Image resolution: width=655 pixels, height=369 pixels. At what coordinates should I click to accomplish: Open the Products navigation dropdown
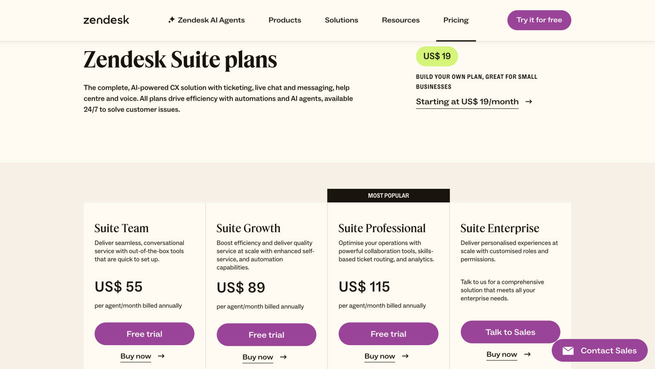point(284,20)
